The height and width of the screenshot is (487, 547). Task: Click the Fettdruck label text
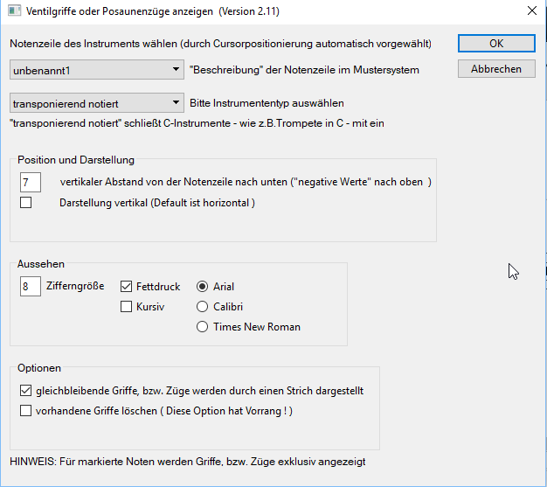tap(158, 286)
